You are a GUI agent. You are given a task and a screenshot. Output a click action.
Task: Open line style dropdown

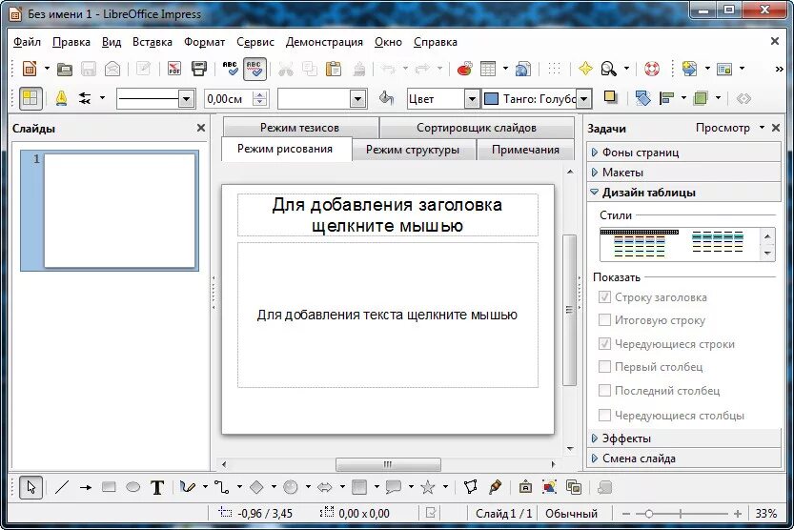pos(187,99)
